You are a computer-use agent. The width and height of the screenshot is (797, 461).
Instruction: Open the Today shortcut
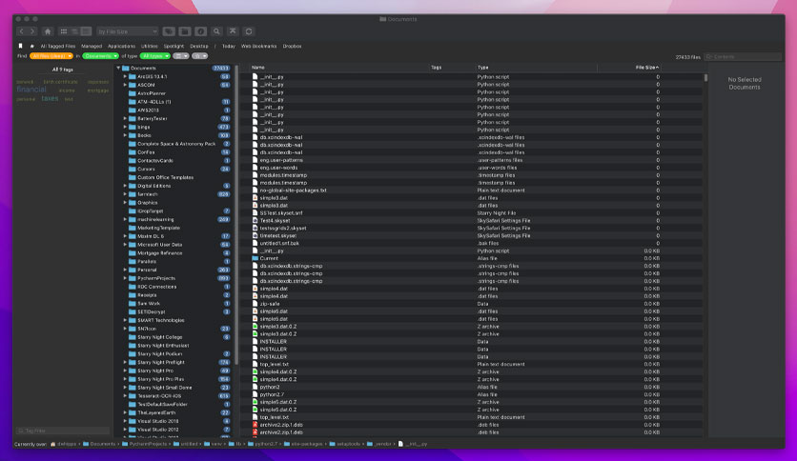click(x=229, y=47)
